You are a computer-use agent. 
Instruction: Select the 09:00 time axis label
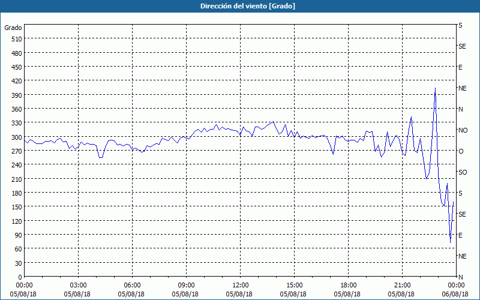tap(186, 286)
